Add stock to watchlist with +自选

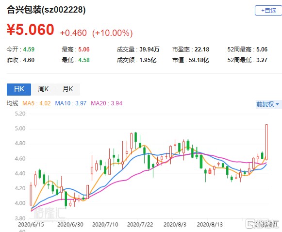268,10
